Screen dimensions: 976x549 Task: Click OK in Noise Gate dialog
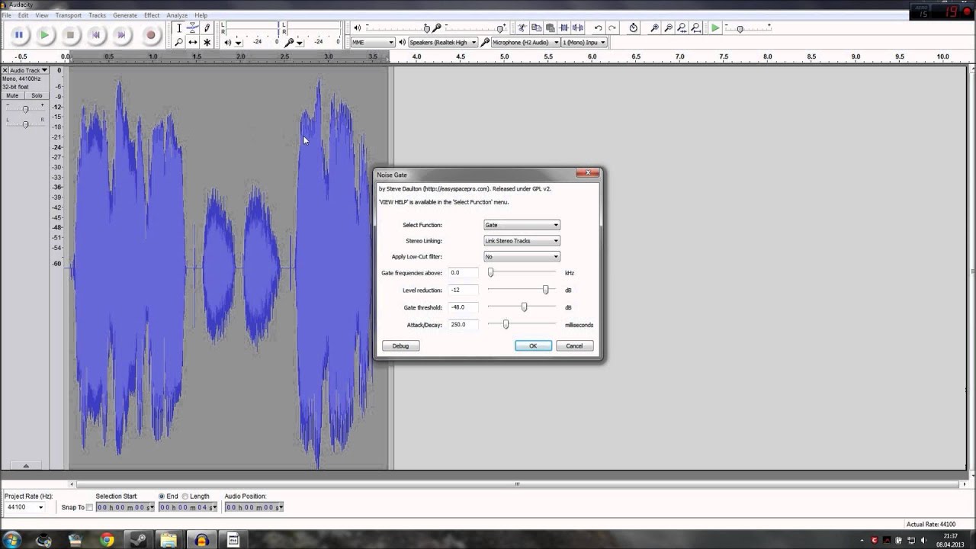point(533,346)
